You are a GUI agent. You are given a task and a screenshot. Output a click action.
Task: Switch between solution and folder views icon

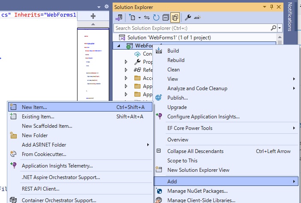119,18
